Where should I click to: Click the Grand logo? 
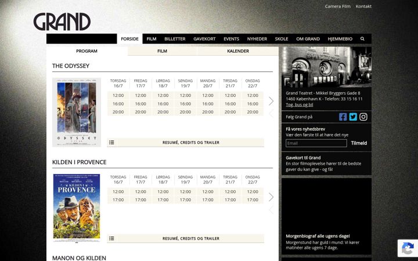(62, 21)
